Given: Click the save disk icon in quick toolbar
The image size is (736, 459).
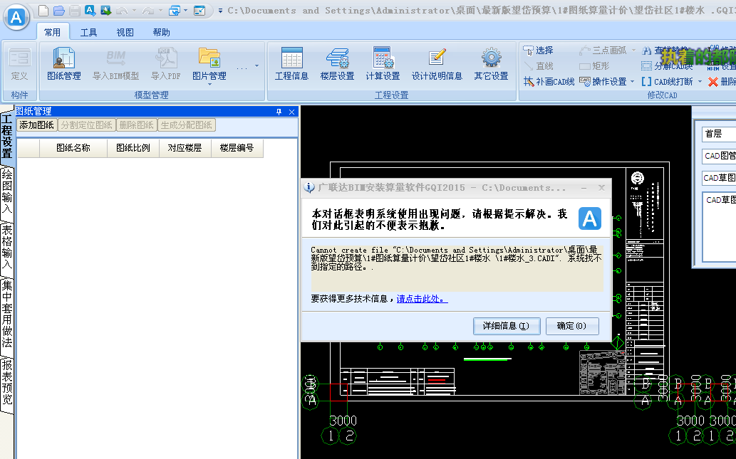Looking at the screenshot, I should tap(74, 10).
